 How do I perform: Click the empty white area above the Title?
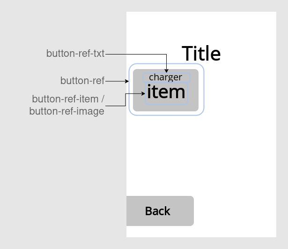coord(201,26)
